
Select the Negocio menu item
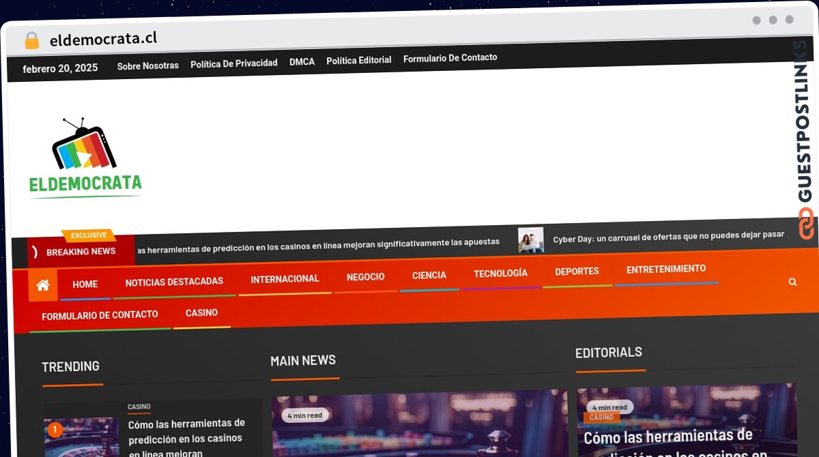tap(365, 277)
